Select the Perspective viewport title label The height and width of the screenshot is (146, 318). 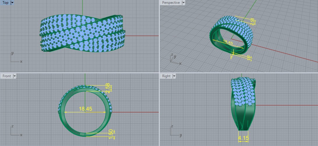click(x=171, y=3)
